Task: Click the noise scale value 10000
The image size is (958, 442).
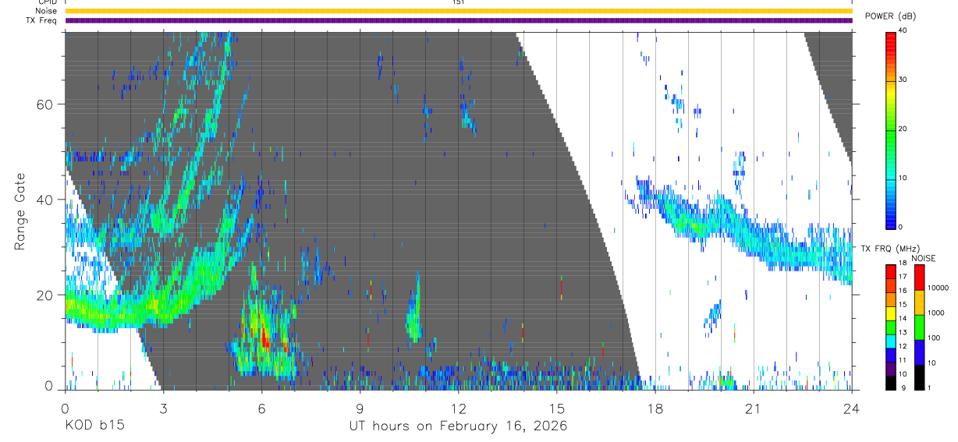Action: 938,288
